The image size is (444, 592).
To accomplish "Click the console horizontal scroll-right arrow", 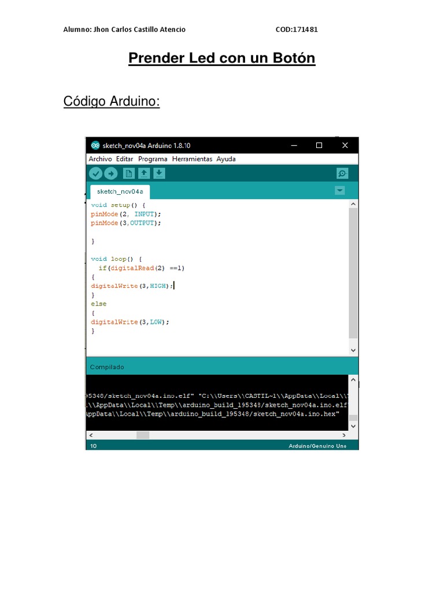I will [343, 435].
